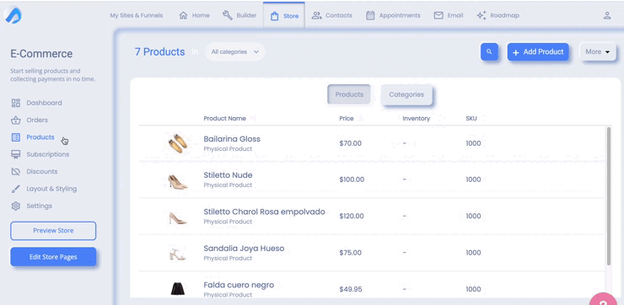Screen dimensions: 624x305
Task: Open the Email envelope icon
Action: click(x=438, y=15)
